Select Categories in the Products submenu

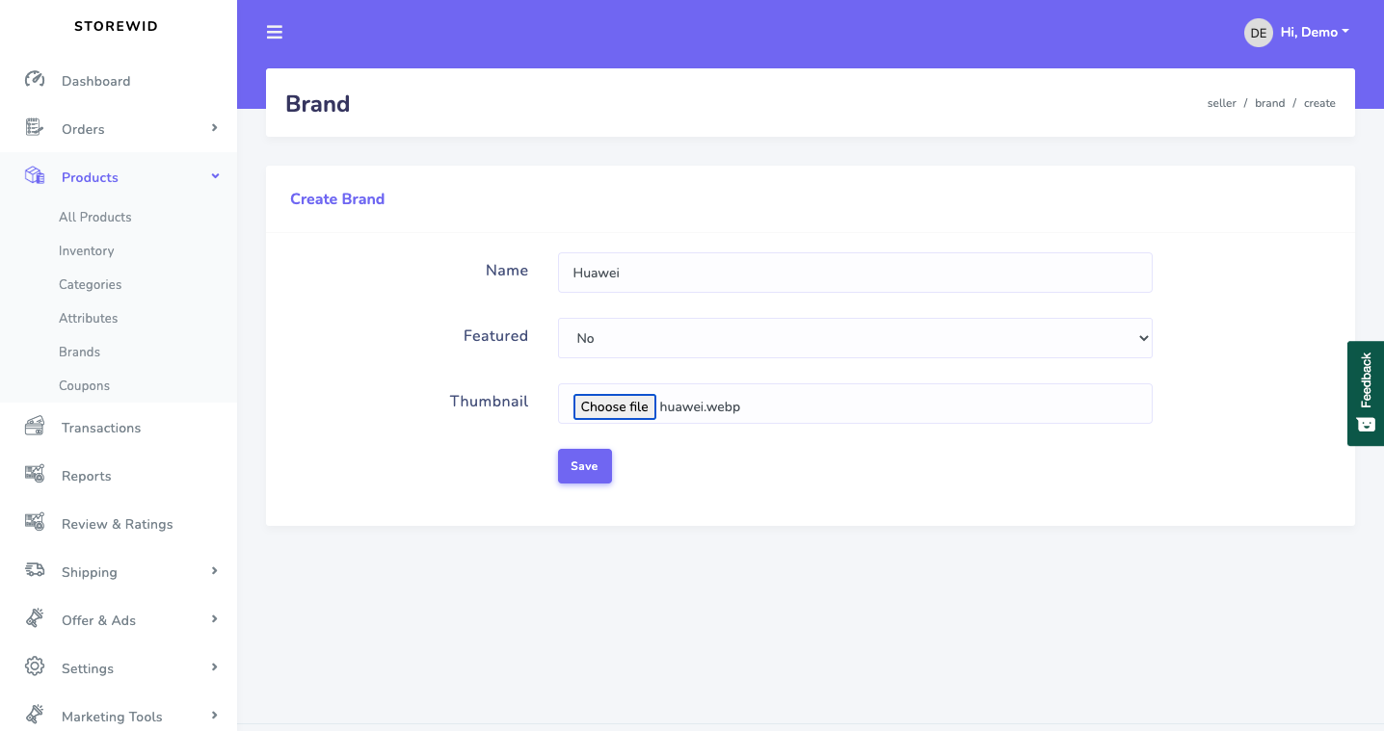[x=90, y=284]
